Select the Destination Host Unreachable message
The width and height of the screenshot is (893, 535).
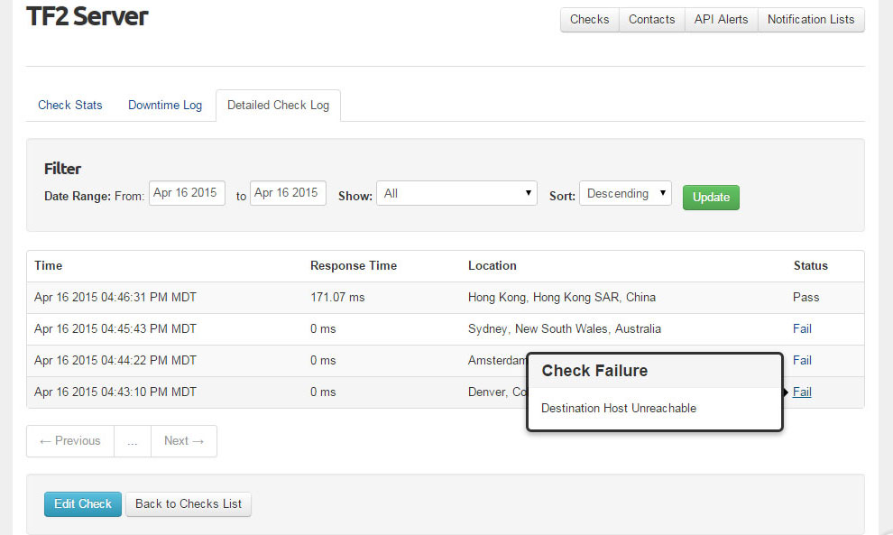coord(619,408)
